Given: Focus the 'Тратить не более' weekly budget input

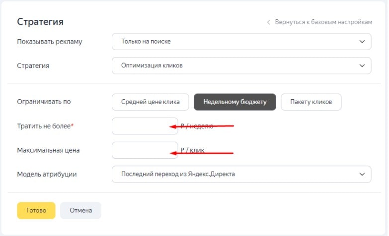Looking at the screenshot, I should point(145,126).
